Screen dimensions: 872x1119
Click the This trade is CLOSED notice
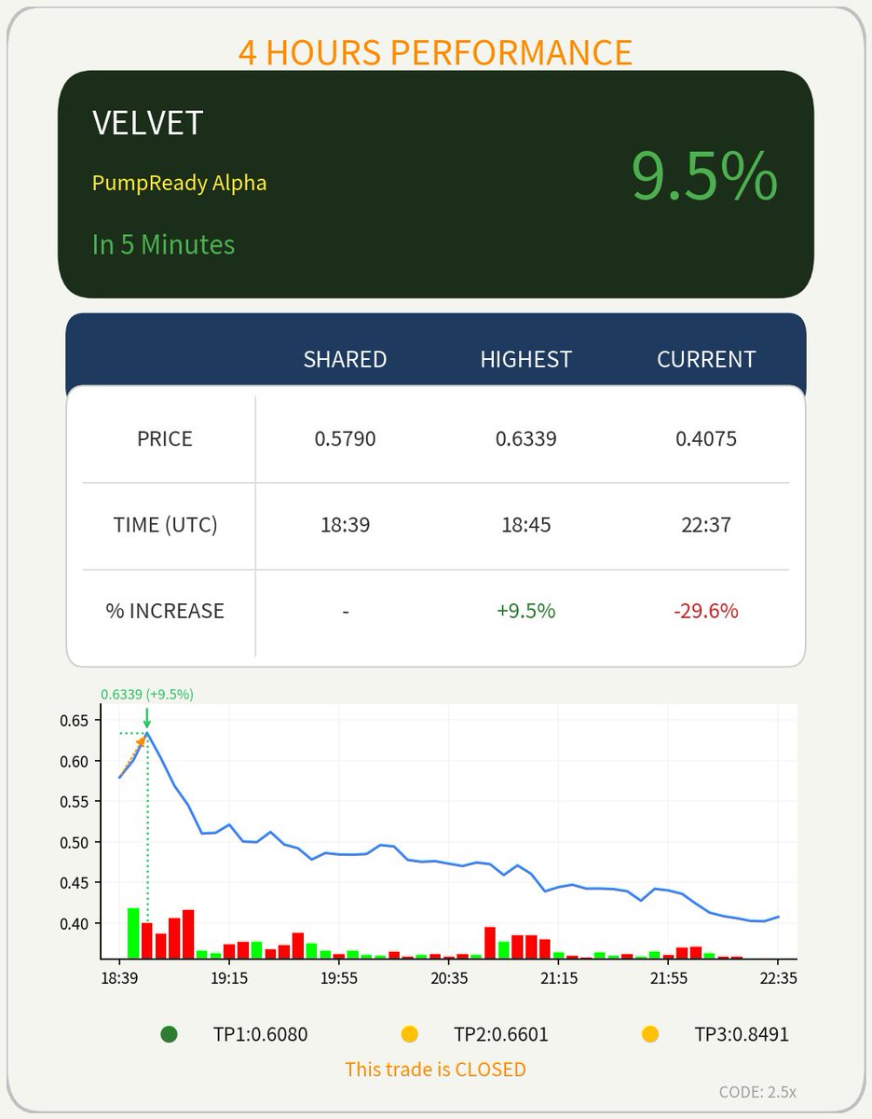tap(435, 1070)
